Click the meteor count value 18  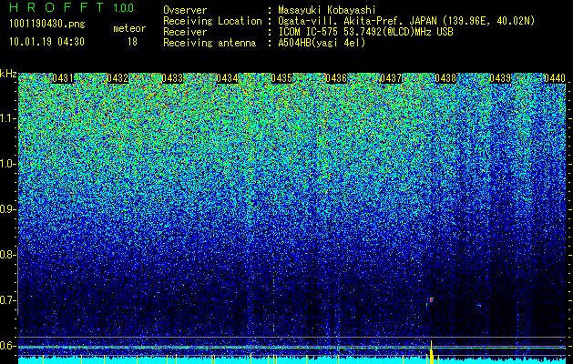coord(132,42)
